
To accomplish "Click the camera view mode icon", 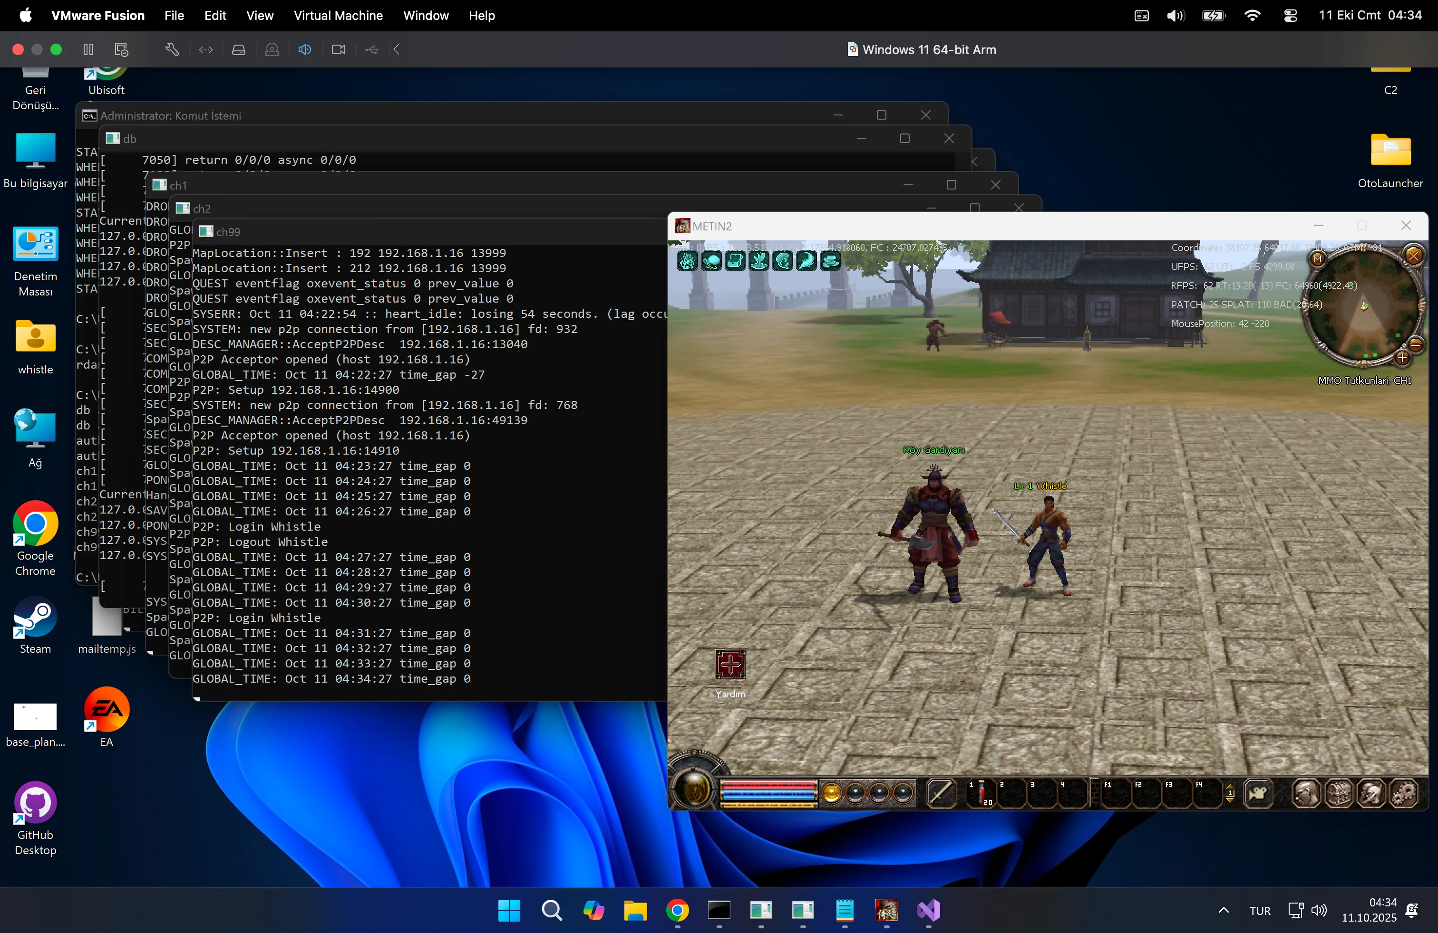I will (x=1258, y=793).
